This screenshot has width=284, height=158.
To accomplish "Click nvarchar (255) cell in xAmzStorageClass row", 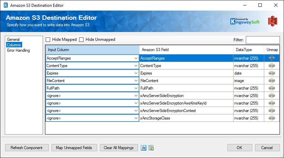I will (x=249, y=118).
